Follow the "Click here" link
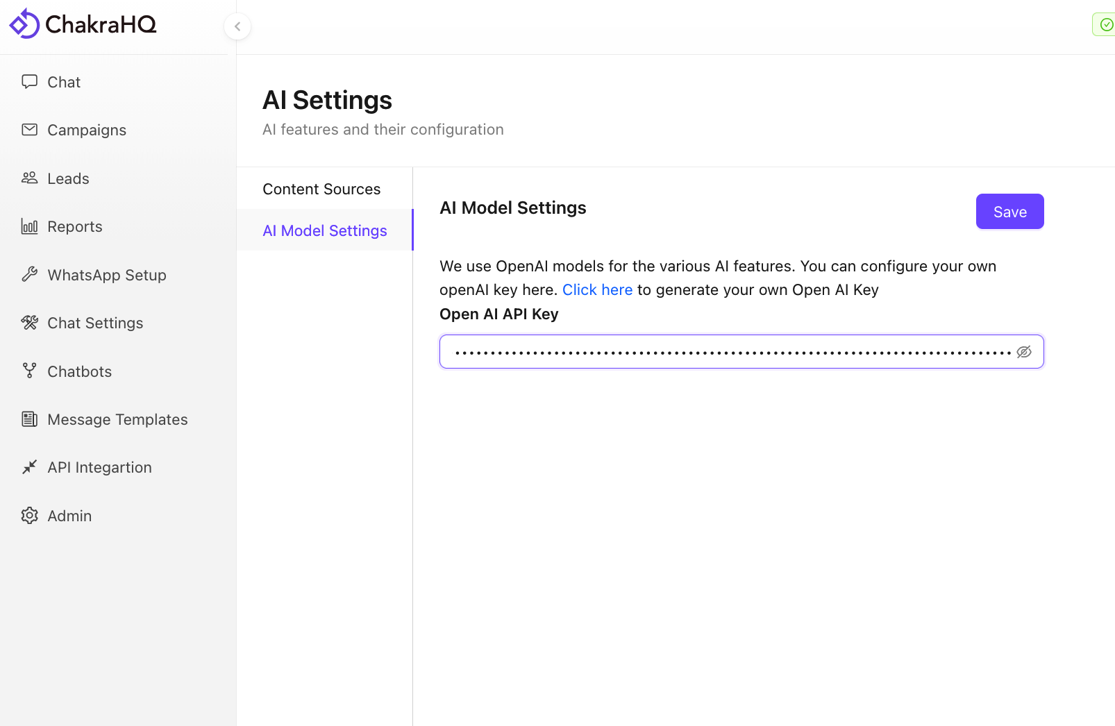The height and width of the screenshot is (726, 1115). 597,290
